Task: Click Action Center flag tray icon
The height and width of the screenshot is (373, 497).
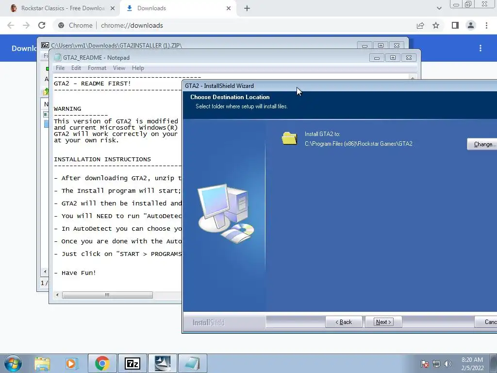Action: 424,363
